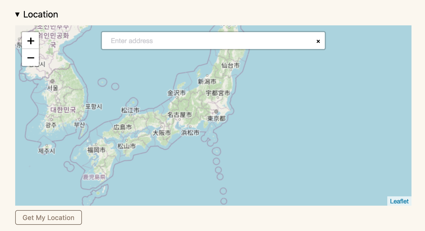Click the 대한민국 country label
The image size is (425, 231).
pyautogui.click(x=63, y=110)
